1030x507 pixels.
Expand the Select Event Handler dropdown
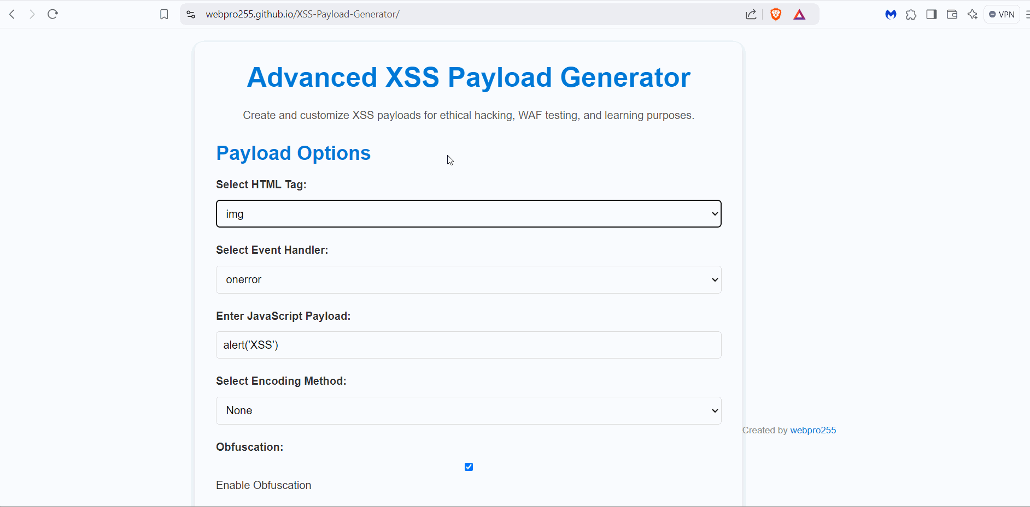click(469, 280)
